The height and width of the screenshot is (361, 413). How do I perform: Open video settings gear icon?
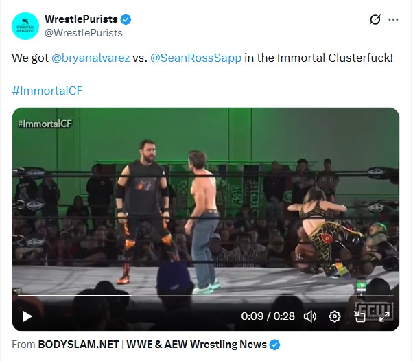pyautogui.click(x=335, y=316)
